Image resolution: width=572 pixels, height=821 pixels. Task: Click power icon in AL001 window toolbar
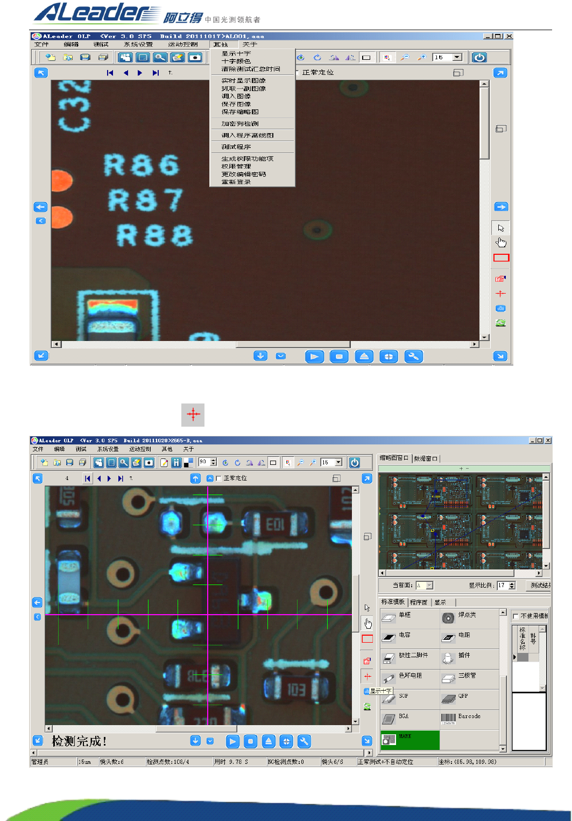tap(479, 57)
